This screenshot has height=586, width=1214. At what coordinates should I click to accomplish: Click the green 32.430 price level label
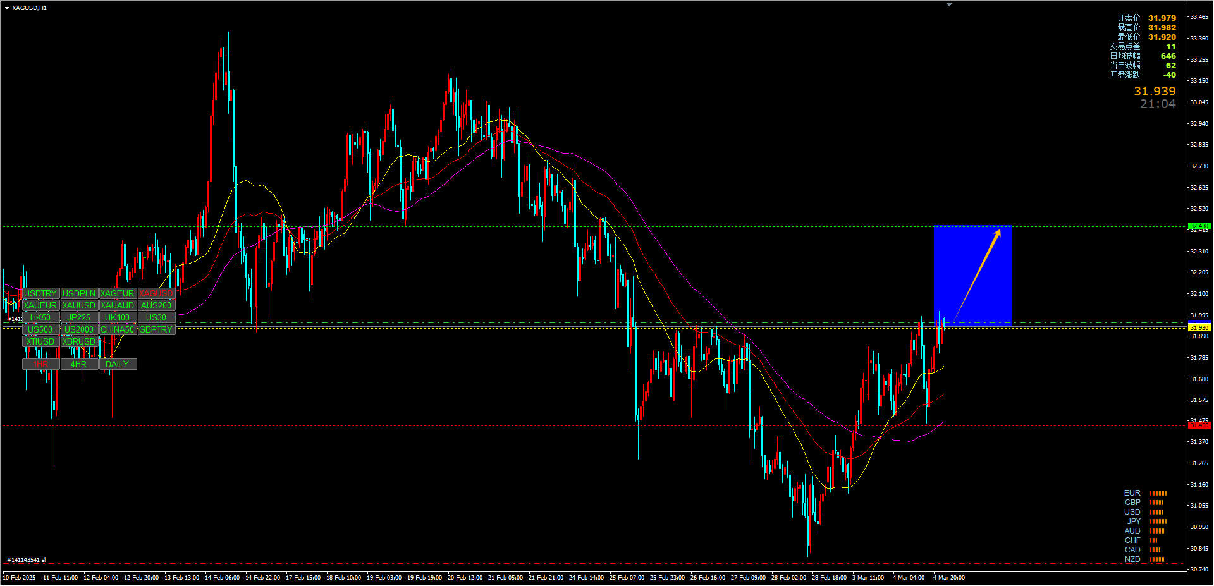tap(1199, 226)
